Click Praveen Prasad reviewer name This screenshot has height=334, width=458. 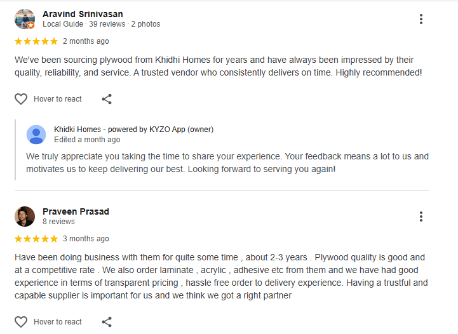(76, 211)
